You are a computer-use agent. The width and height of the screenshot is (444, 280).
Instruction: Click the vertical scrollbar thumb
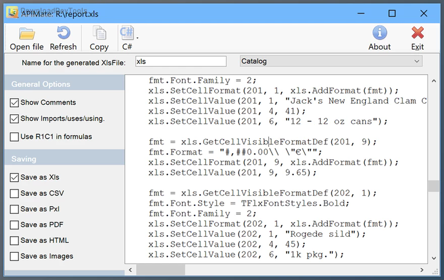click(434, 186)
